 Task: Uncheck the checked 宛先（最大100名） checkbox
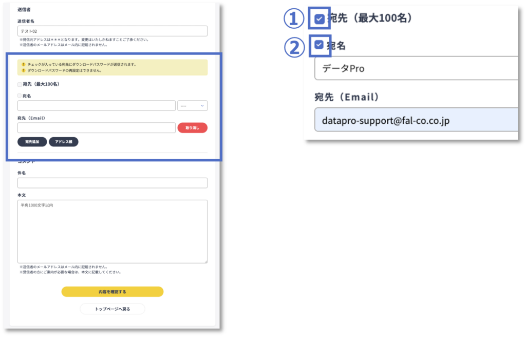(320, 19)
